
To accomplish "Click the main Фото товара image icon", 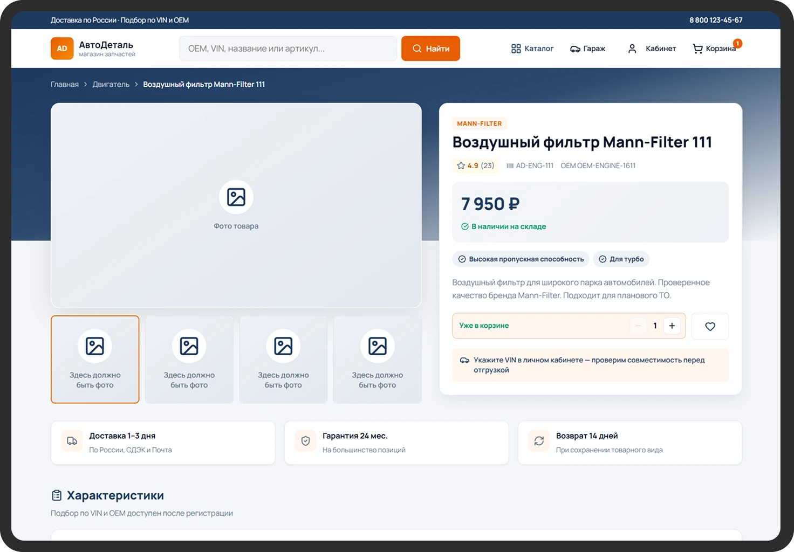I will tap(236, 197).
